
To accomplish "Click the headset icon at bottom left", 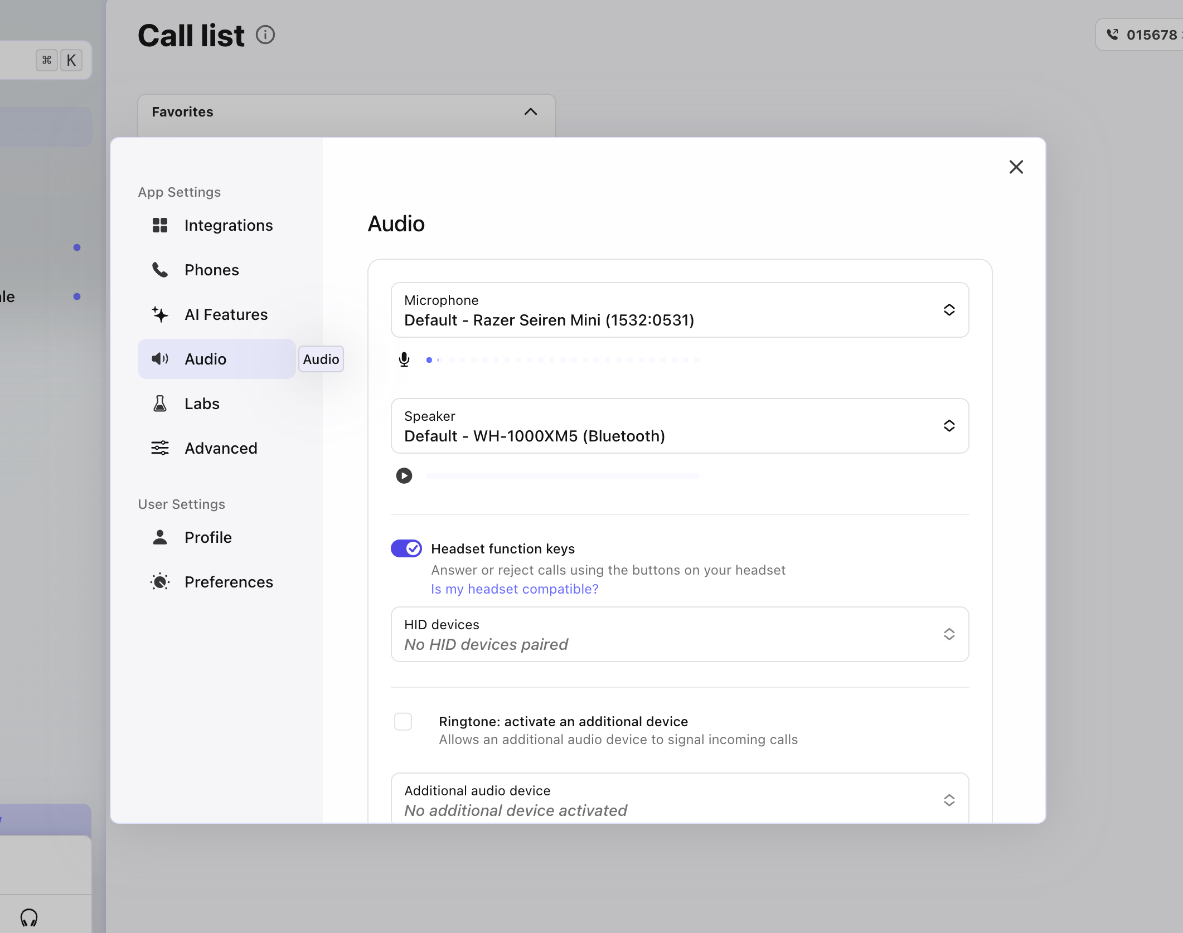I will pos(29,917).
